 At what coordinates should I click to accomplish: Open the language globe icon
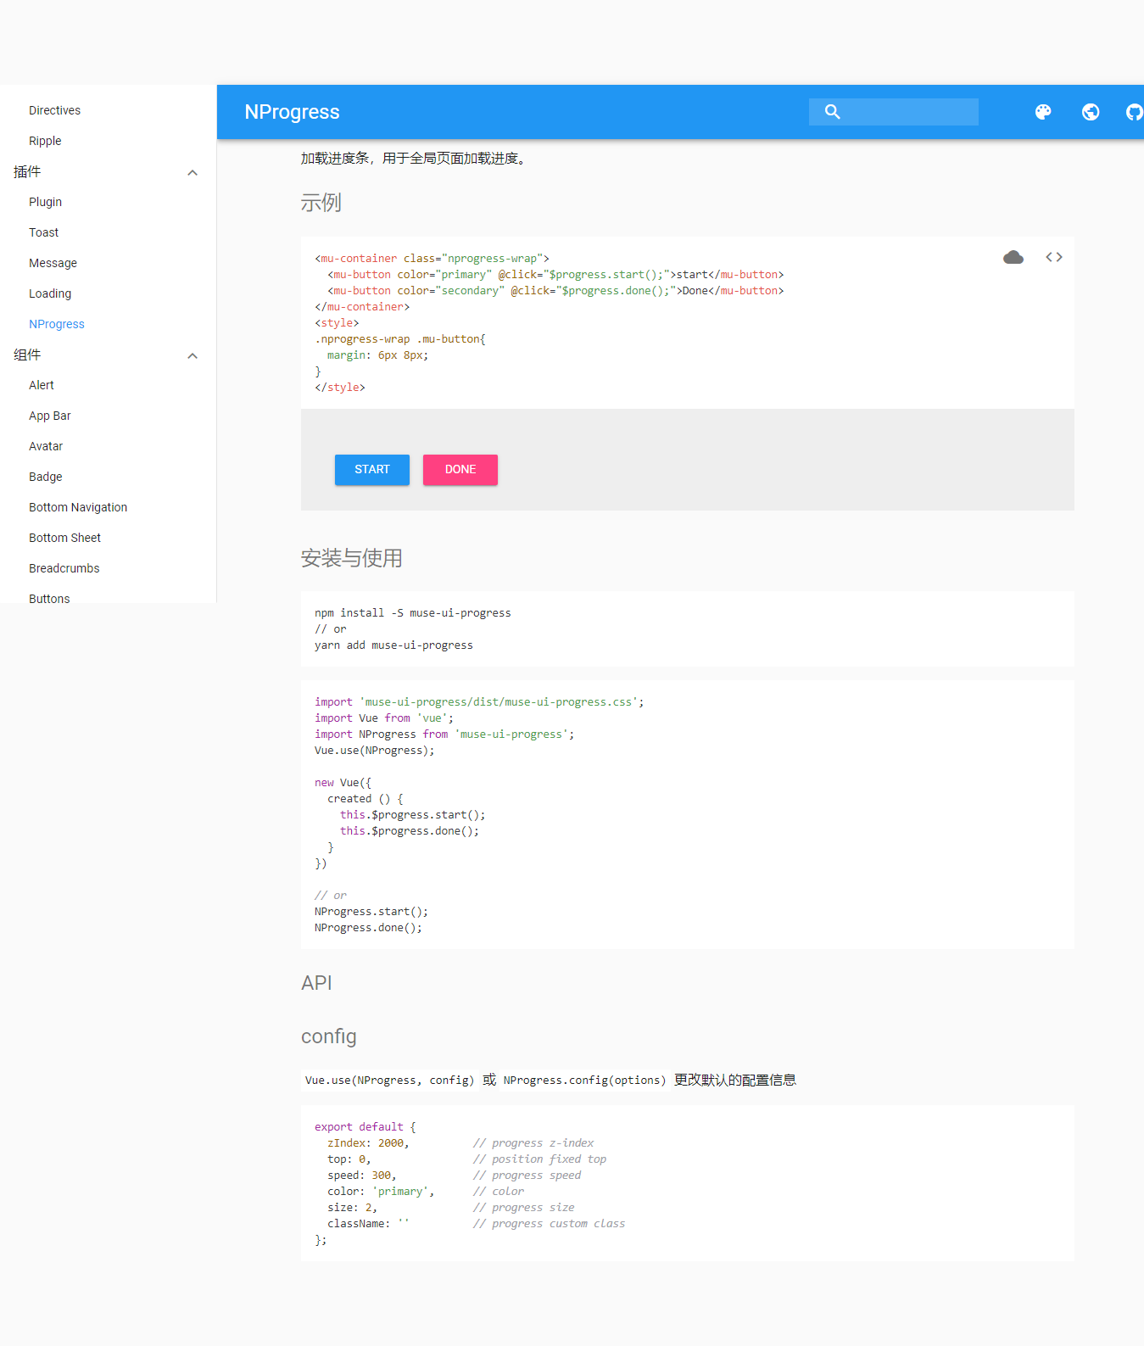pos(1091,112)
